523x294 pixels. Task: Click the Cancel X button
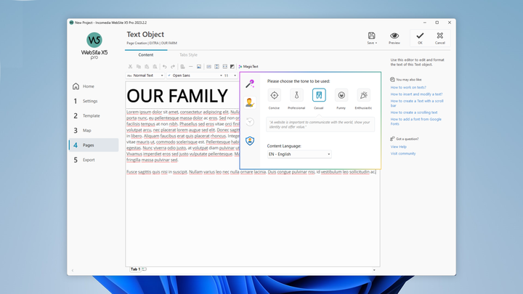coord(439,38)
